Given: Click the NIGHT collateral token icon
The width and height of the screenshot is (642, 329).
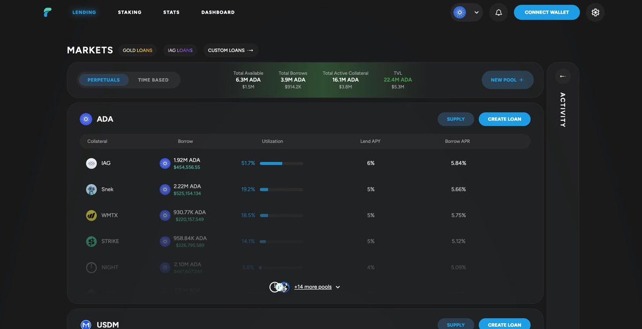Looking at the screenshot, I should tap(91, 268).
